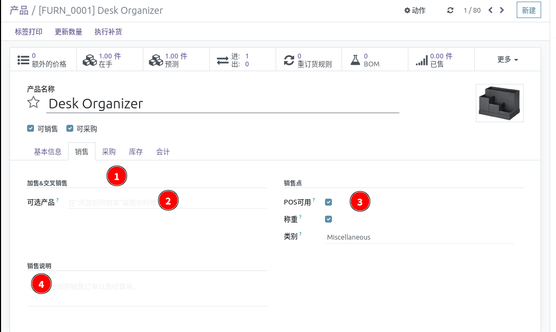Click the 执行补货 button
This screenshot has width=556, height=332.
[x=108, y=31]
